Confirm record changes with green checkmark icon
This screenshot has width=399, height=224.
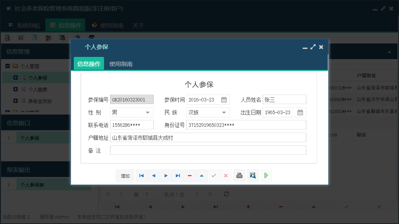[x=214, y=175]
